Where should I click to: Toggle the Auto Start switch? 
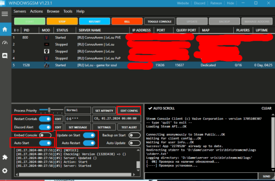pos(45,143)
